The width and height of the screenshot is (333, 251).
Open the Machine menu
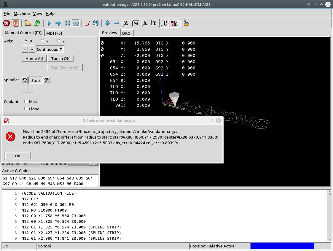point(22,13)
